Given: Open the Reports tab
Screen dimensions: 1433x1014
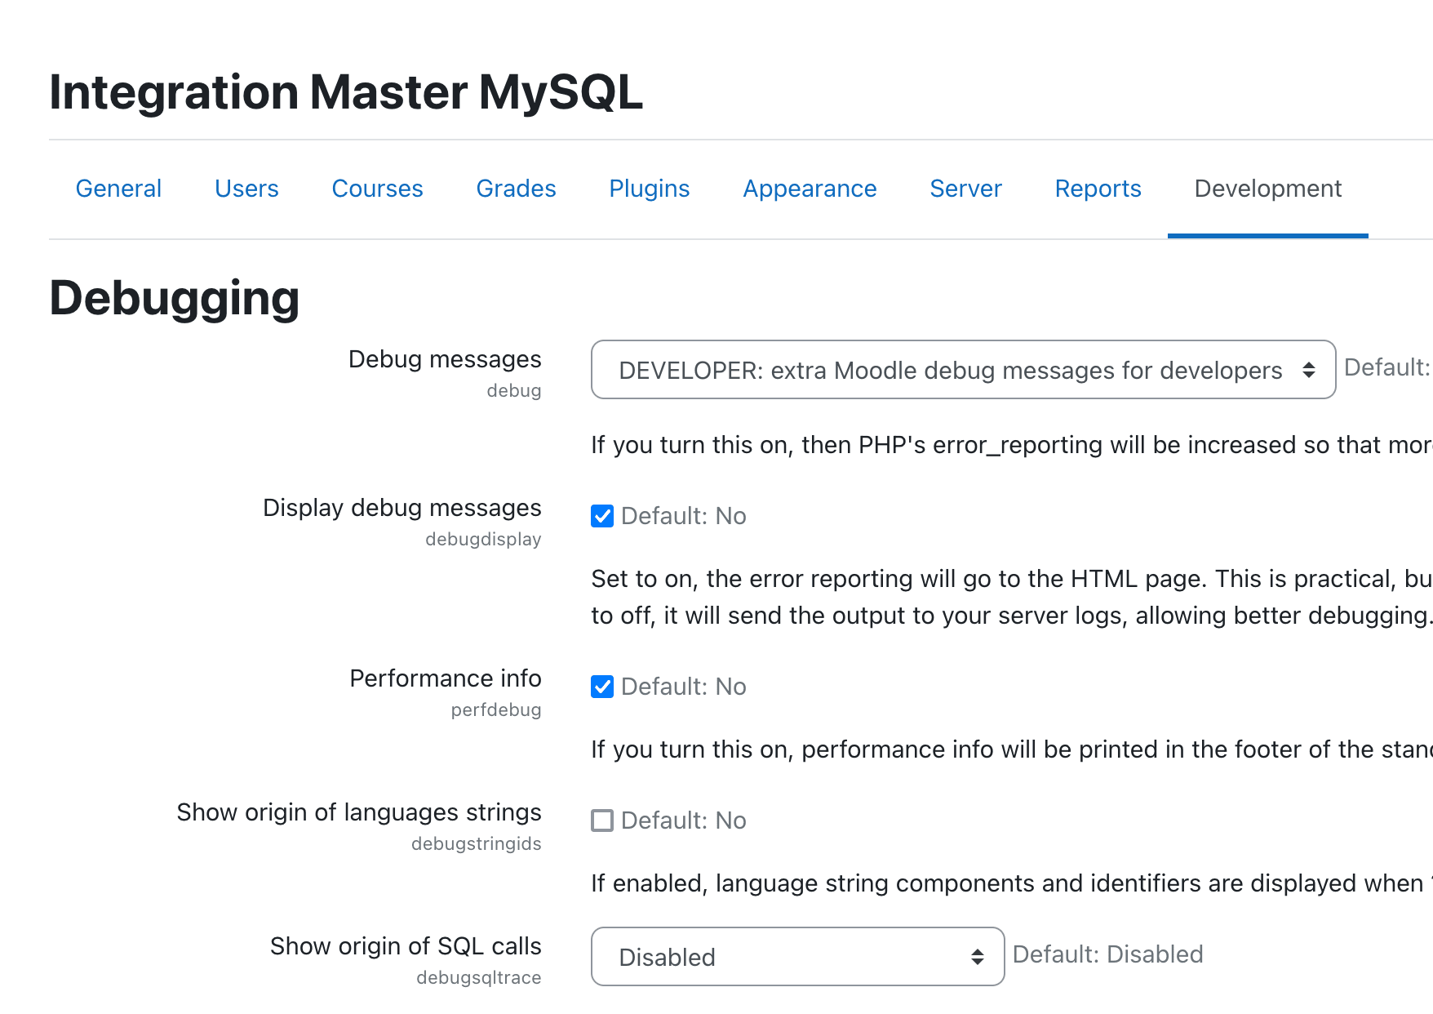Looking at the screenshot, I should [x=1098, y=189].
